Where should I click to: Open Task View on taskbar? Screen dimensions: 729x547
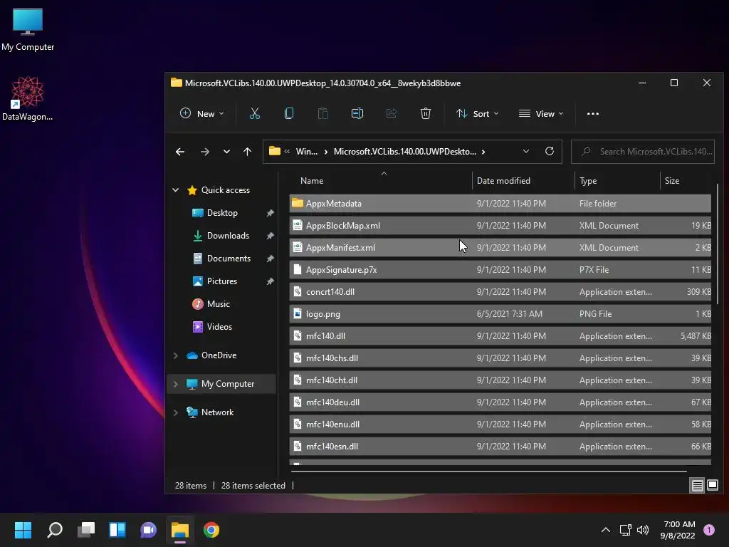(x=86, y=530)
